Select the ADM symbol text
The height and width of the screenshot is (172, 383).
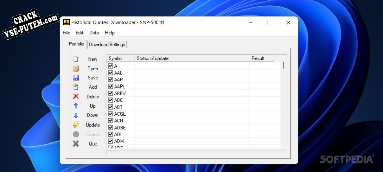click(119, 141)
